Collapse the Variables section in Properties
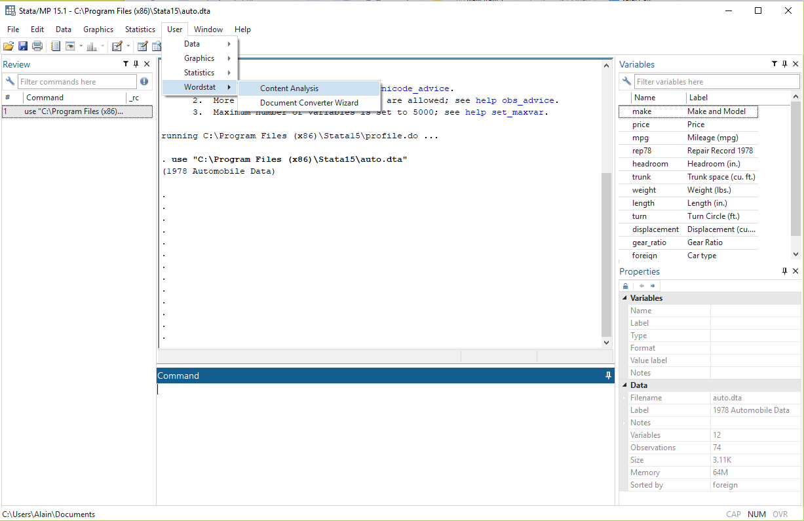The image size is (804, 521). tap(624, 298)
